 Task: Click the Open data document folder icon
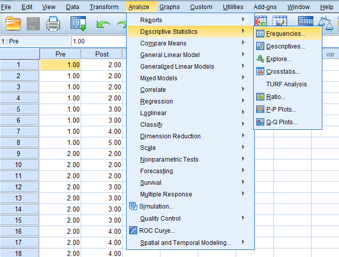tap(13, 24)
